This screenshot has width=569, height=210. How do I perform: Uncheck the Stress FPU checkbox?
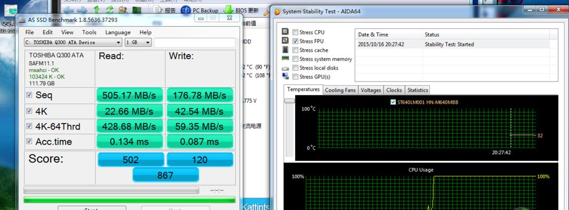click(x=296, y=41)
